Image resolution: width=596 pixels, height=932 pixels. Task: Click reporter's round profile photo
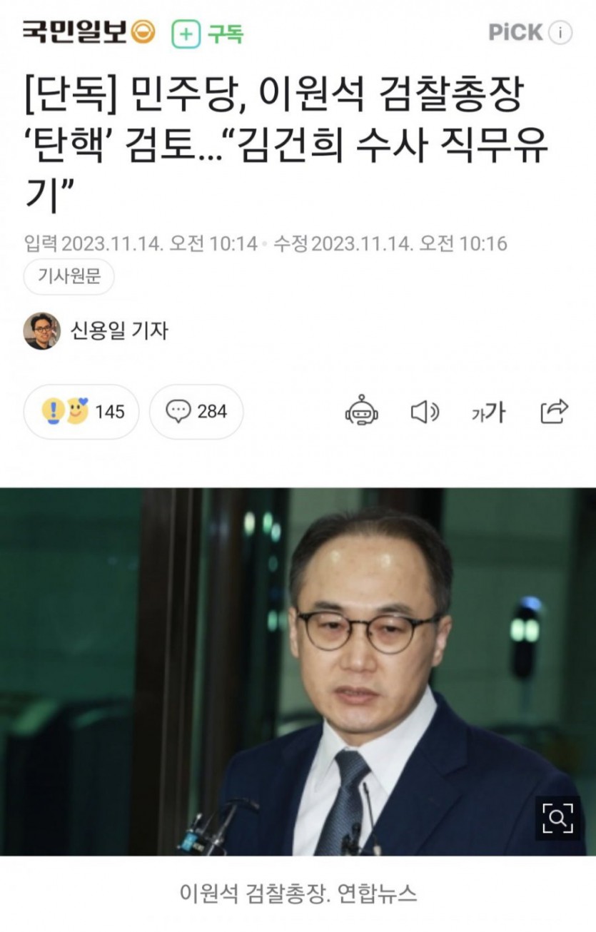pos(42,331)
